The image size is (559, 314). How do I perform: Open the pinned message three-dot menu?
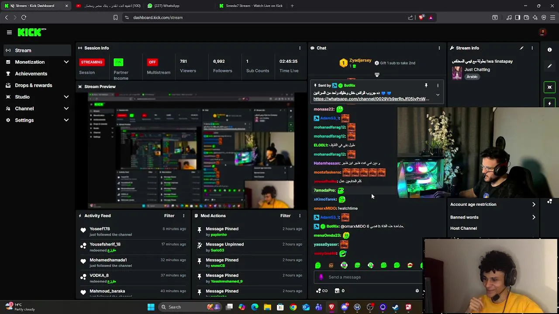coord(438,85)
